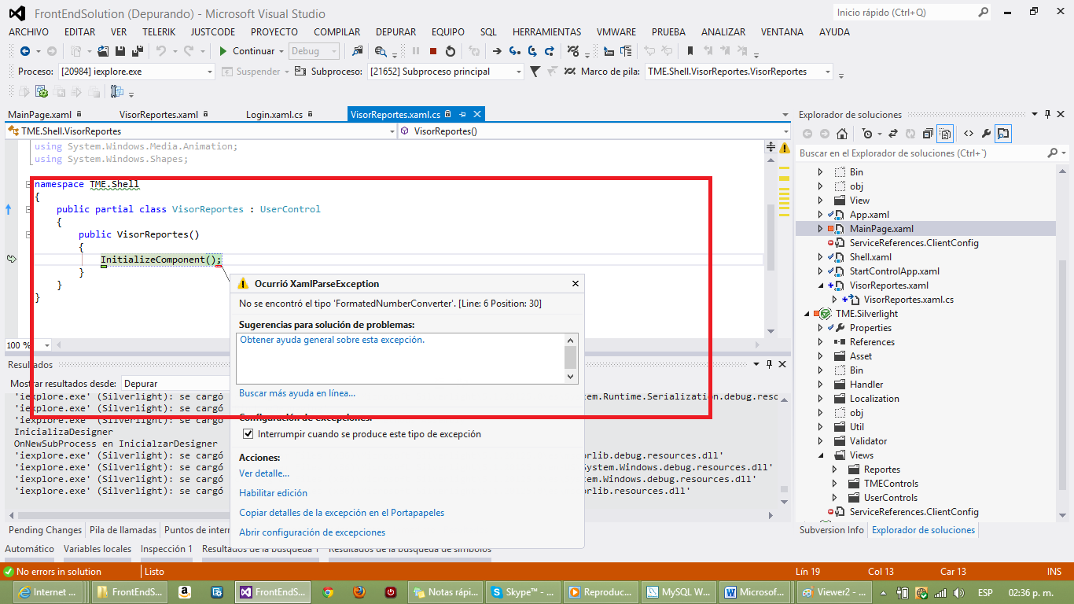
Task: Click the code editor horizontal scrollbar
Action: tap(407, 345)
